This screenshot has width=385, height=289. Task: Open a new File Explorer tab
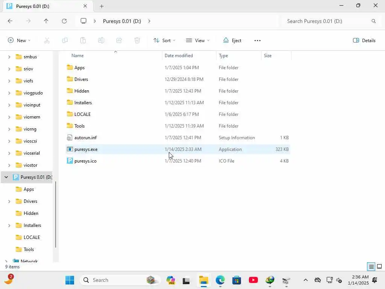click(x=102, y=6)
